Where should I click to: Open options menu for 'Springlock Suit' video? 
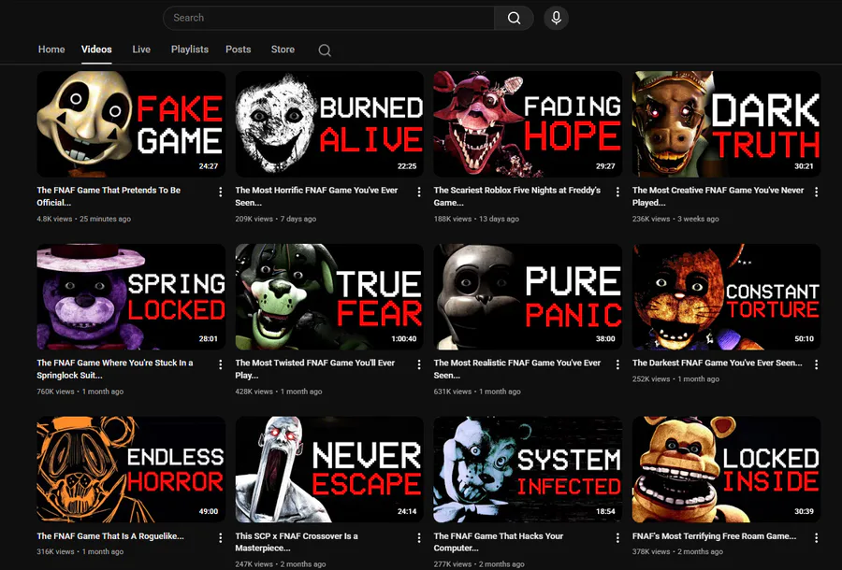pyautogui.click(x=220, y=364)
